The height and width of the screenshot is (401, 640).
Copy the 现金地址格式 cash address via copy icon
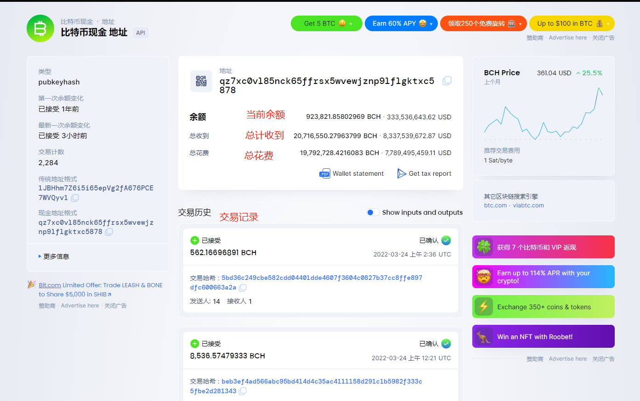(109, 232)
